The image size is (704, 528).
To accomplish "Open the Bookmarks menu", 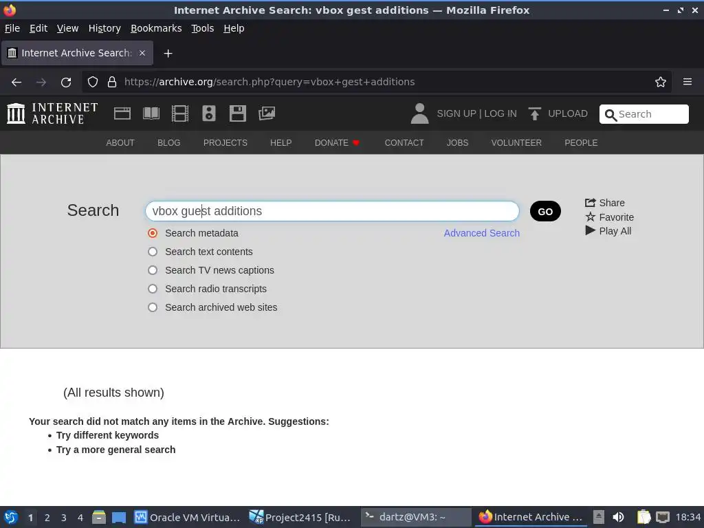I will (156, 28).
